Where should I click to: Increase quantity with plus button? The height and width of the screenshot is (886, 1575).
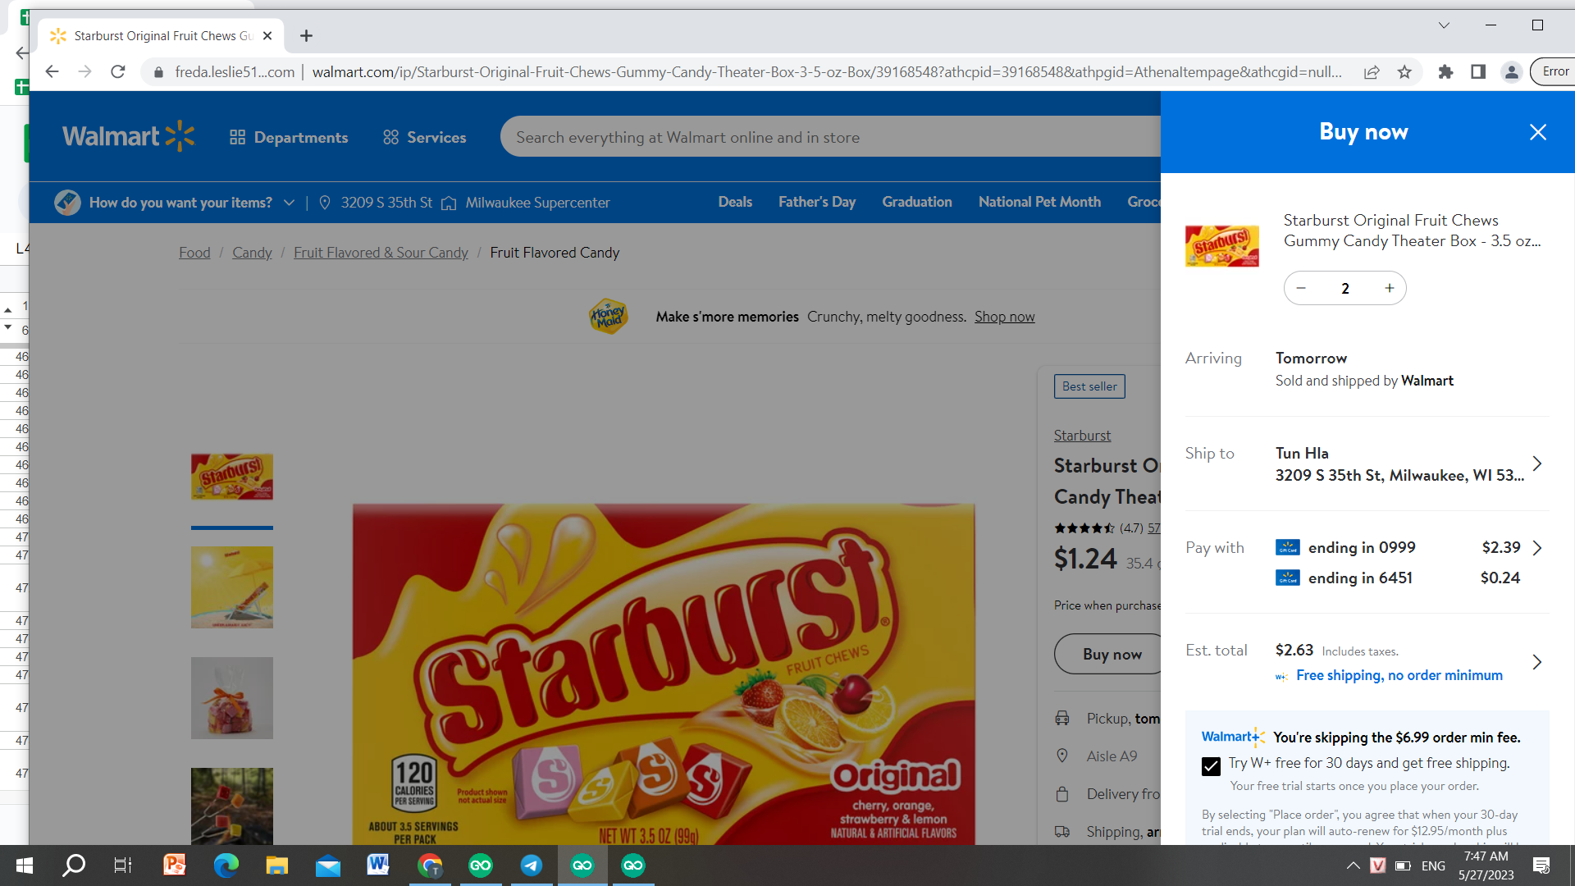pos(1389,288)
